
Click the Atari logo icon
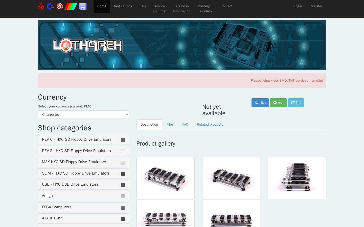coord(41,6)
